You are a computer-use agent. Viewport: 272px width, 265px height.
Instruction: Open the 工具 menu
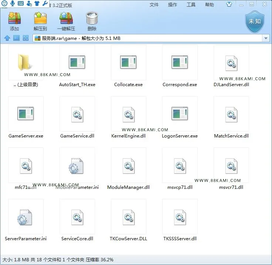(191, 5)
